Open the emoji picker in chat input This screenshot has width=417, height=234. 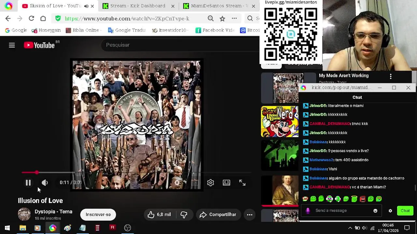click(x=375, y=211)
